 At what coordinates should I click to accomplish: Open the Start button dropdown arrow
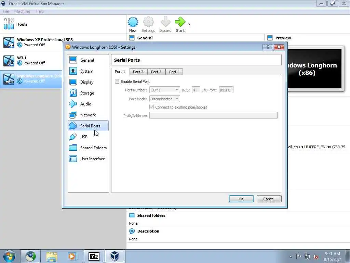point(189,24)
